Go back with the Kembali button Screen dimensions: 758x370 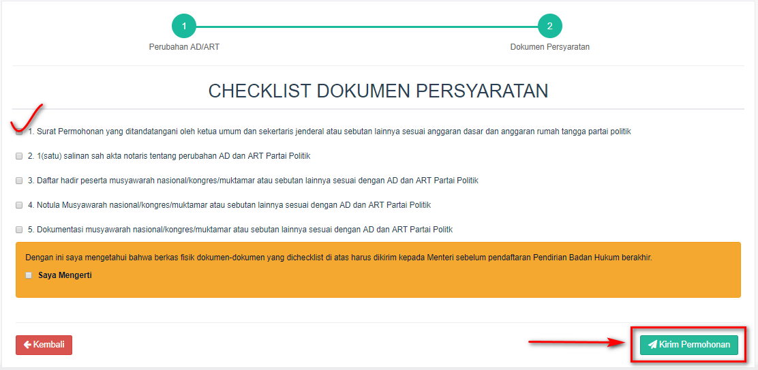(x=44, y=345)
